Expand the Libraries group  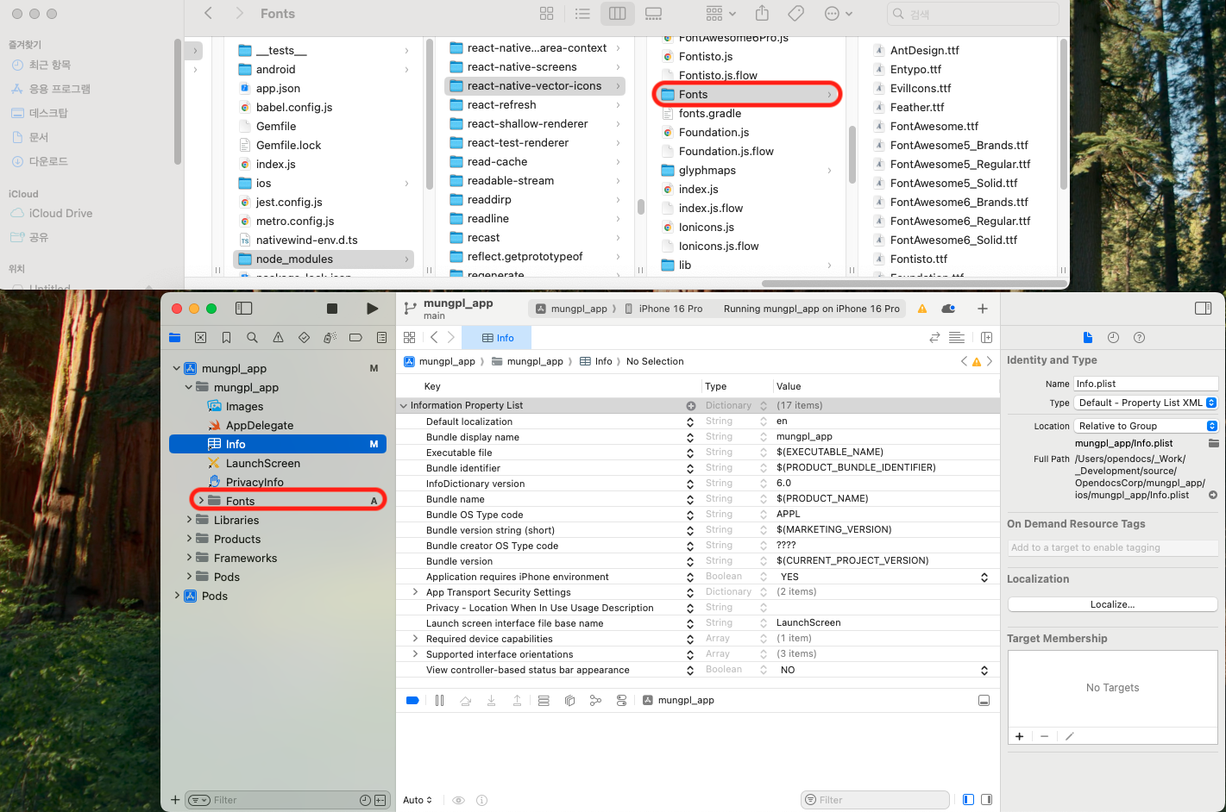point(189,520)
